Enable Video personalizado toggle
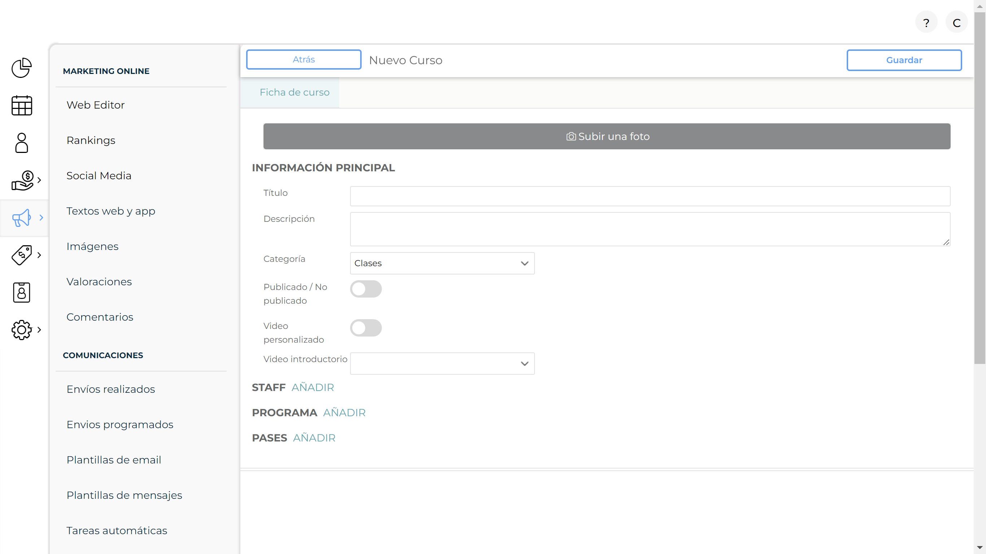The width and height of the screenshot is (986, 554). pos(366,327)
